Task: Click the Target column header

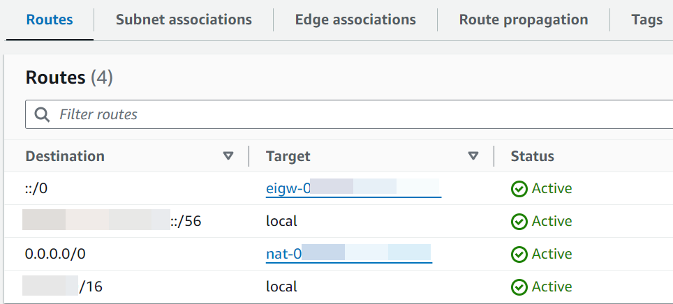Action: (x=288, y=156)
